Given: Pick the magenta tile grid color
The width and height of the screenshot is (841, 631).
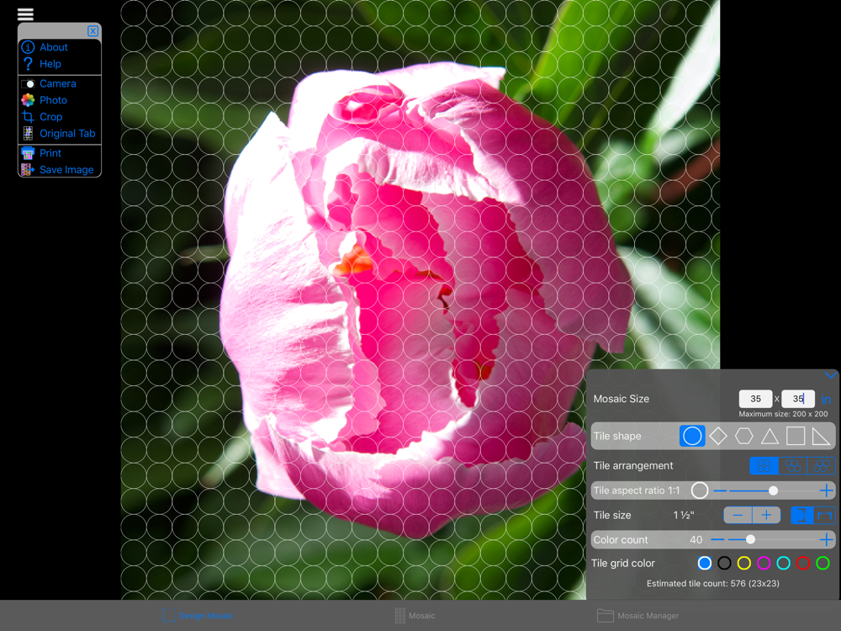Looking at the screenshot, I should click(764, 563).
